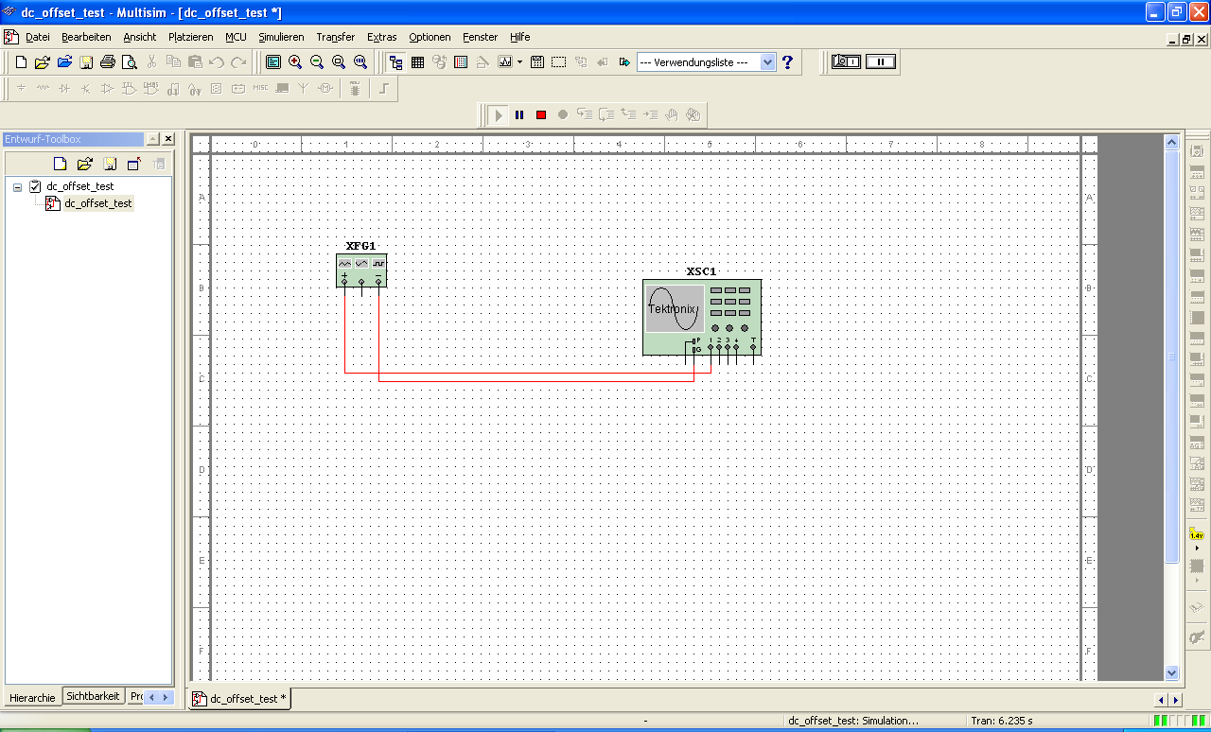Stop the simulation with red square
This screenshot has width=1211, height=732.
(x=541, y=114)
